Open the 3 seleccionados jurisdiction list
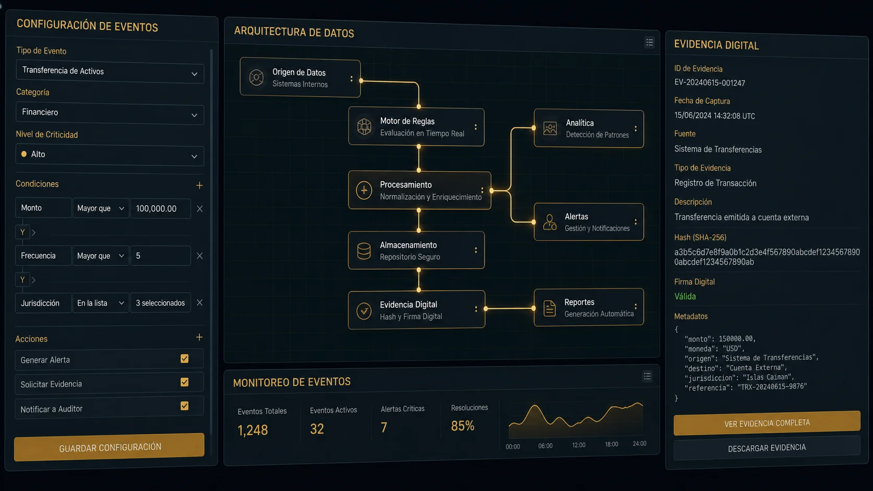Screen dimensions: 873x491 coord(160,303)
